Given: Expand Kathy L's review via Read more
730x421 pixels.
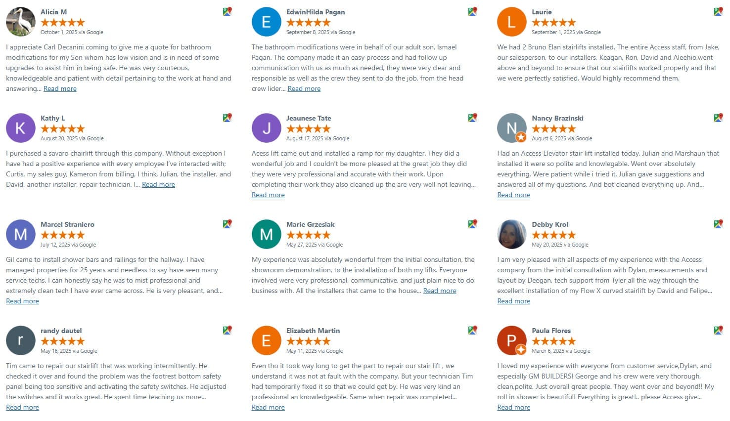Looking at the screenshot, I should [x=158, y=185].
